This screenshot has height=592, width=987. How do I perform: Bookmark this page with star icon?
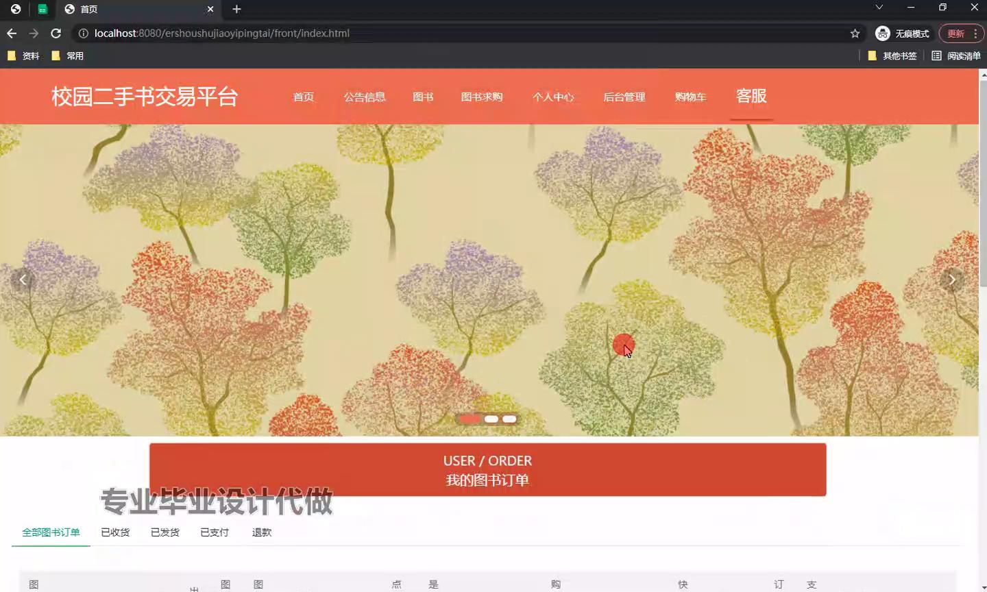tap(855, 33)
